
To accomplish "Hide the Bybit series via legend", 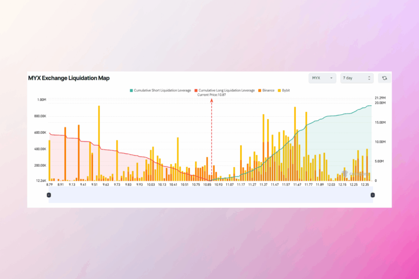I will tap(286, 90).
